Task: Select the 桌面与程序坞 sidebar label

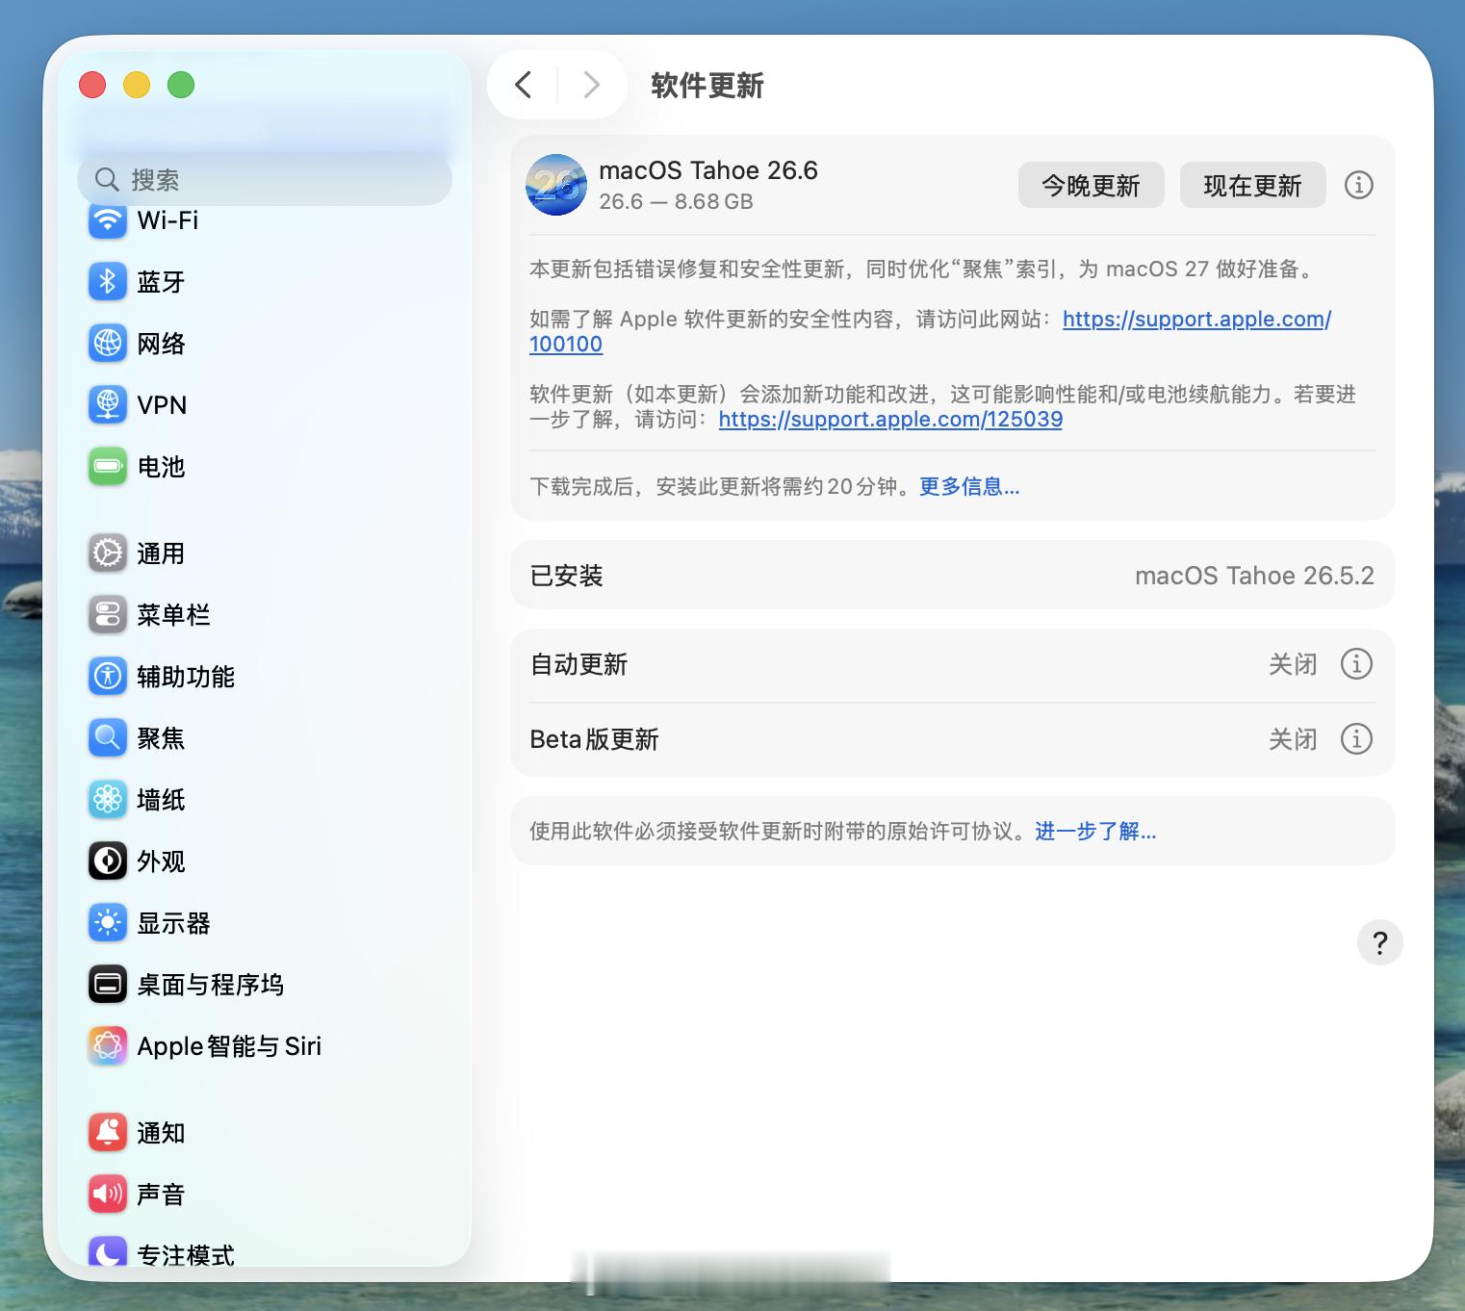Action: (210, 986)
